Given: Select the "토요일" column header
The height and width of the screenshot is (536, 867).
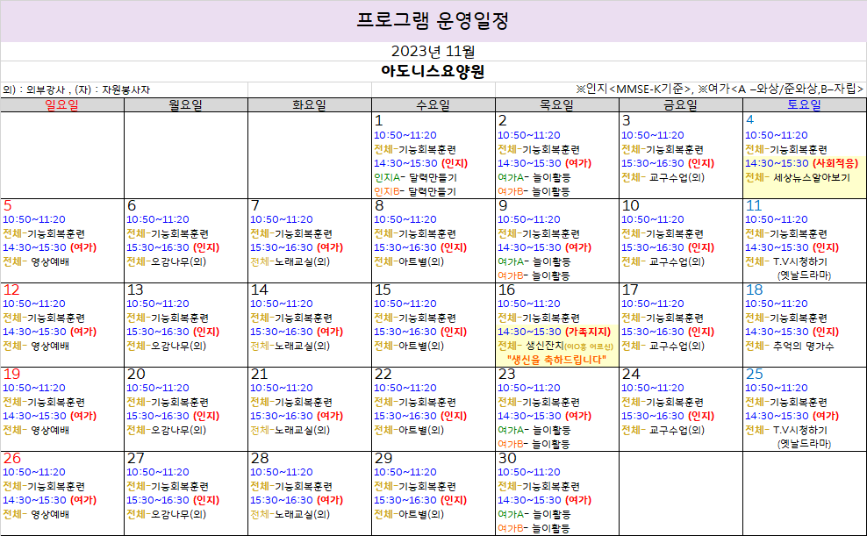Looking at the screenshot, I should click(805, 105).
